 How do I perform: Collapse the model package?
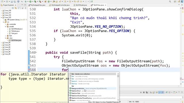(x=5, y=27)
